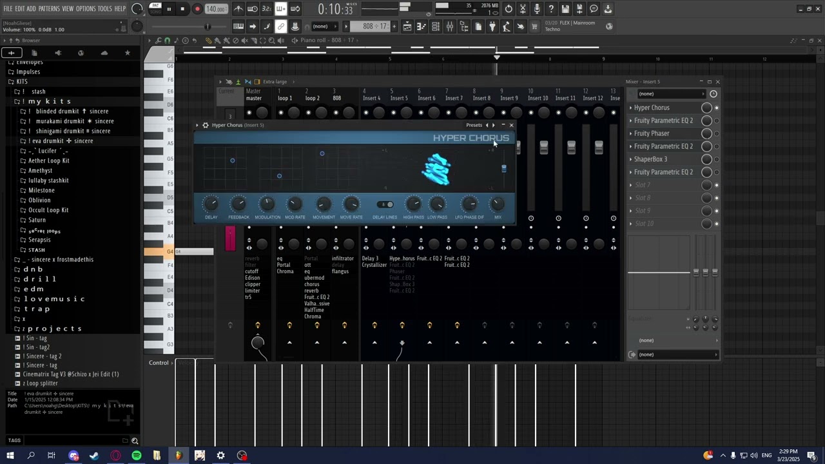Viewport: 825px width, 464px height.
Task: Select 'Cinematrix Tag V3' file in browser
Action: (70, 374)
